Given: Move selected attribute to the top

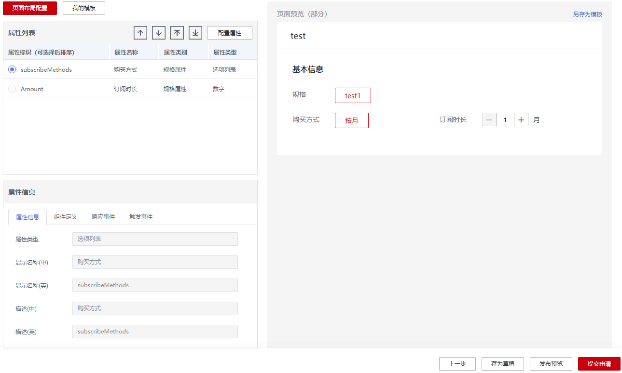Looking at the screenshot, I should pyautogui.click(x=177, y=33).
